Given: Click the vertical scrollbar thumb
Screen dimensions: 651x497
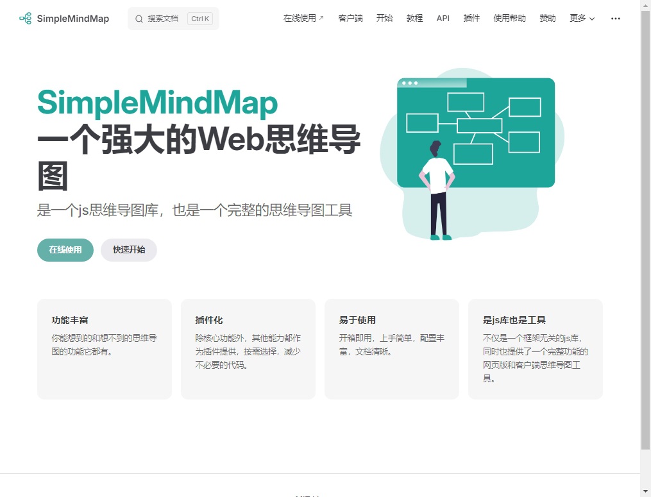Looking at the screenshot, I should pos(645,224).
